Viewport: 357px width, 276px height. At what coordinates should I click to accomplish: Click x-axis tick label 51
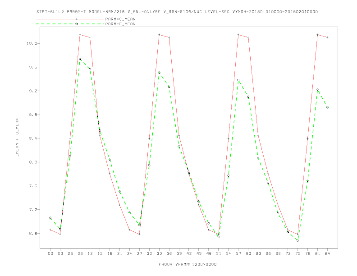[x=219, y=253]
